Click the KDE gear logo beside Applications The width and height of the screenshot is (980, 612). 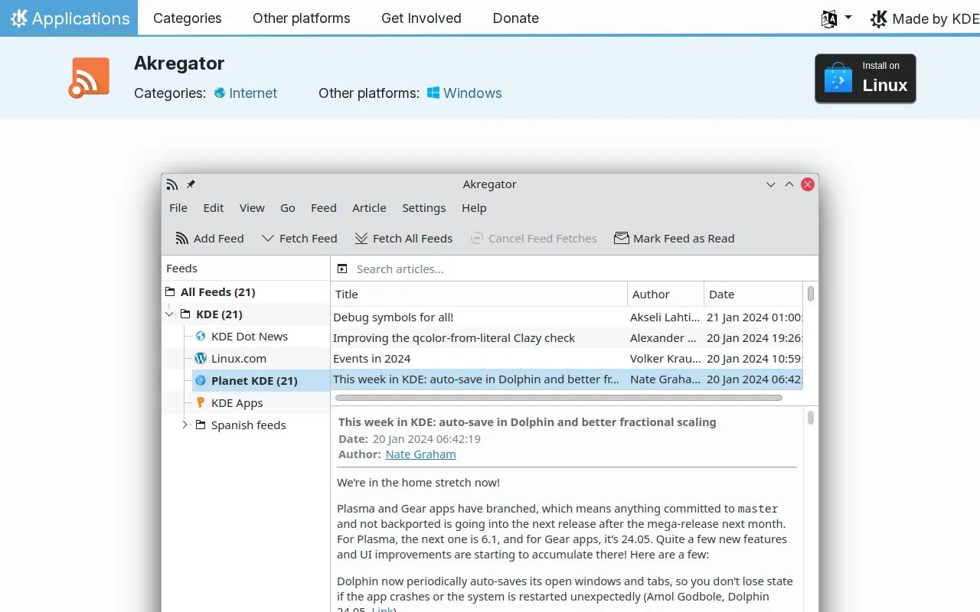(18, 18)
